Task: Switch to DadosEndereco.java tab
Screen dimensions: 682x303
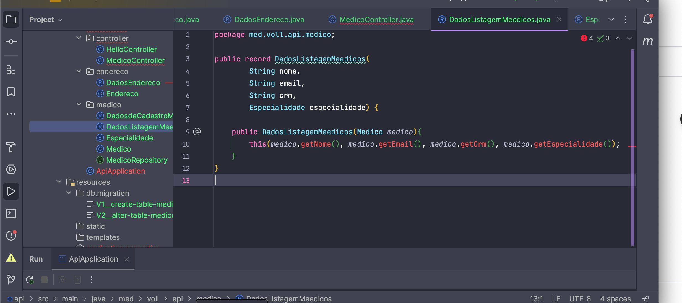Action: tap(264, 20)
